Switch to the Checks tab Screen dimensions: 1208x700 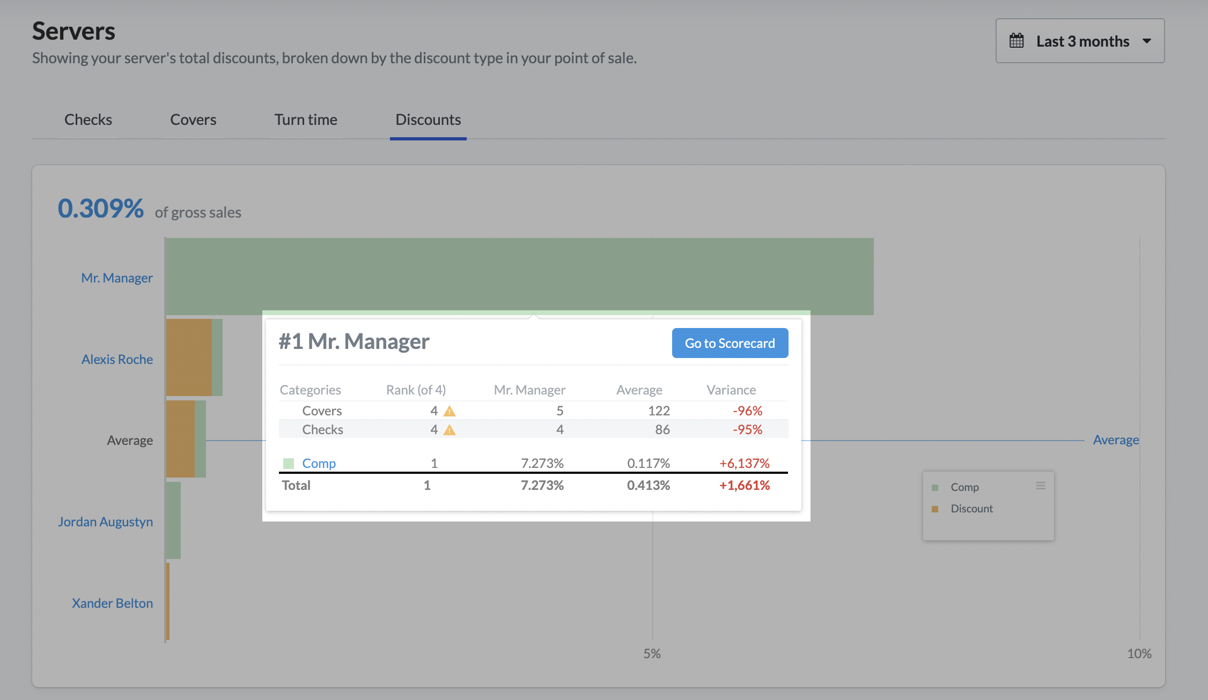click(88, 120)
